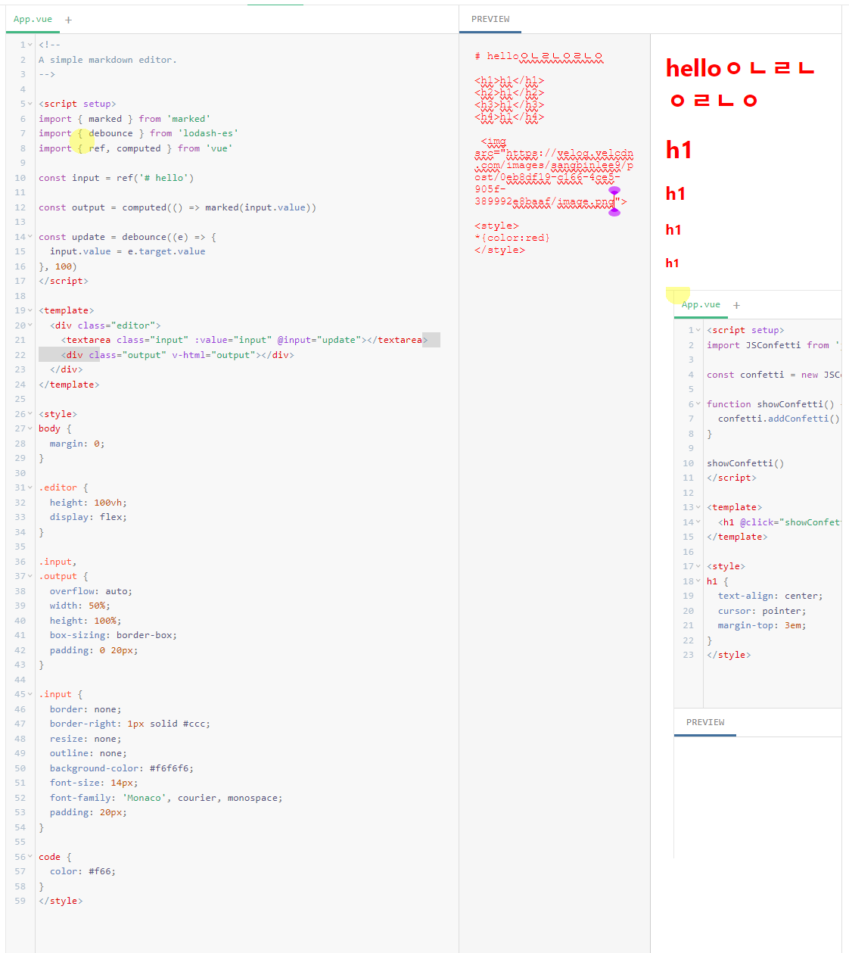849x953 pixels.
Task: Click line number 59 in main gutter
Action: 20,901
